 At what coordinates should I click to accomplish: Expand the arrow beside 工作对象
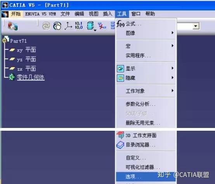(x=172, y=90)
